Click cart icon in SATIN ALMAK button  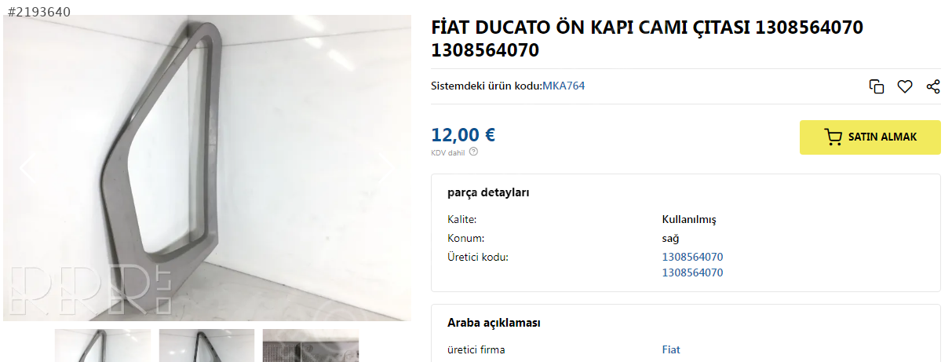[833, 137]
